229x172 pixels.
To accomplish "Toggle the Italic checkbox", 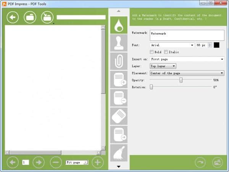I will (166, 52).
